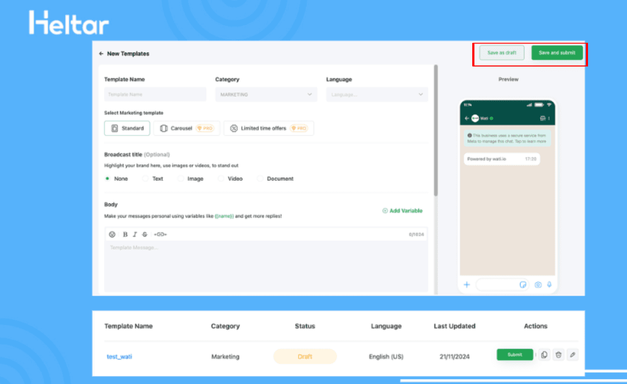Click the plus icon in the preview chat bar
The height and width of the screenshot is (384, 627).
point(467,285)
